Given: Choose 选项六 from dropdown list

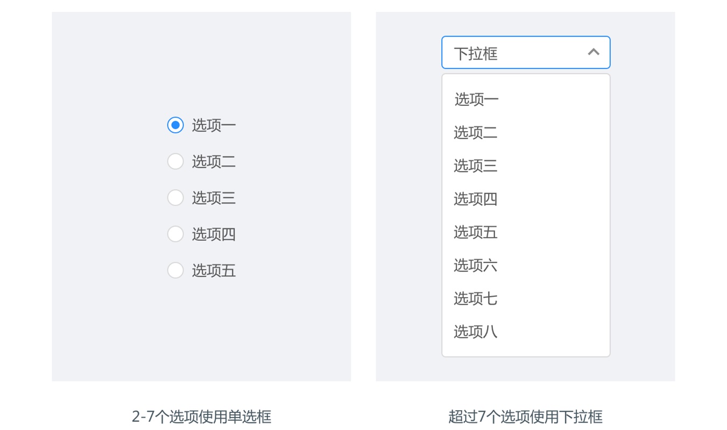Looking at the screenshot, I should 526,266.
